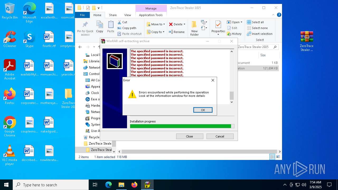338x190 pixels.
Task: Switch to the Share ribbon tab
Action: pos(113,15)
